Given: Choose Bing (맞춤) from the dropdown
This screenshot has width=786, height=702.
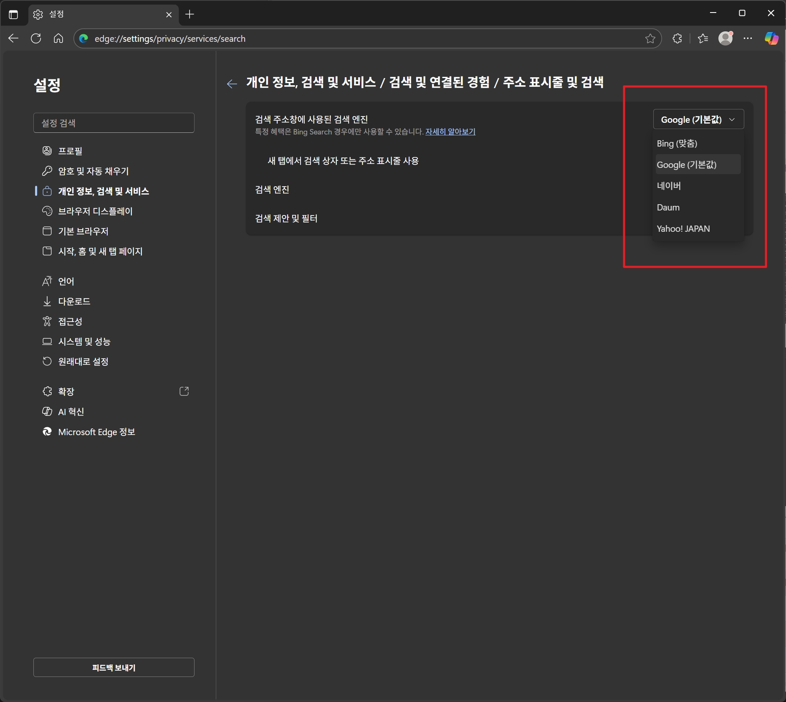Looking at the screenshot, I should [698, 143].
